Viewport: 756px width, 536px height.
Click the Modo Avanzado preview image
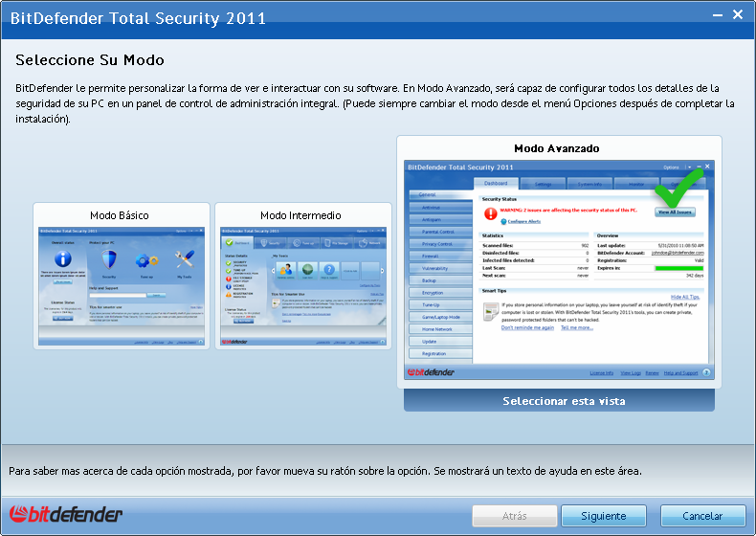pyautogui.click(x=559, y=270)
